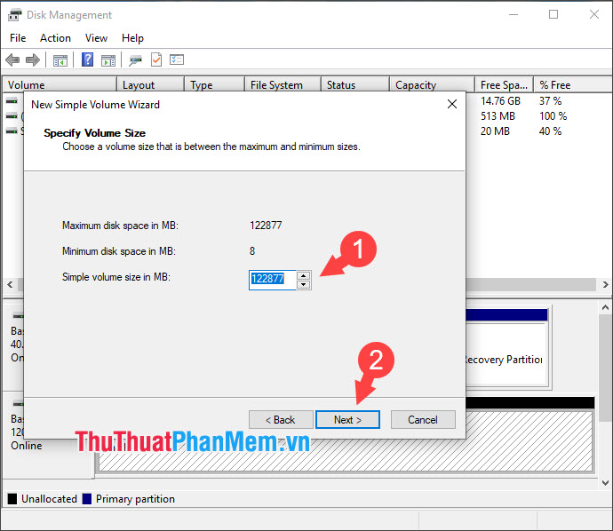Click the Connect/Rescan disks toolbar icon
This screenshot has width=613, height=531.
(x=135, y=60)
